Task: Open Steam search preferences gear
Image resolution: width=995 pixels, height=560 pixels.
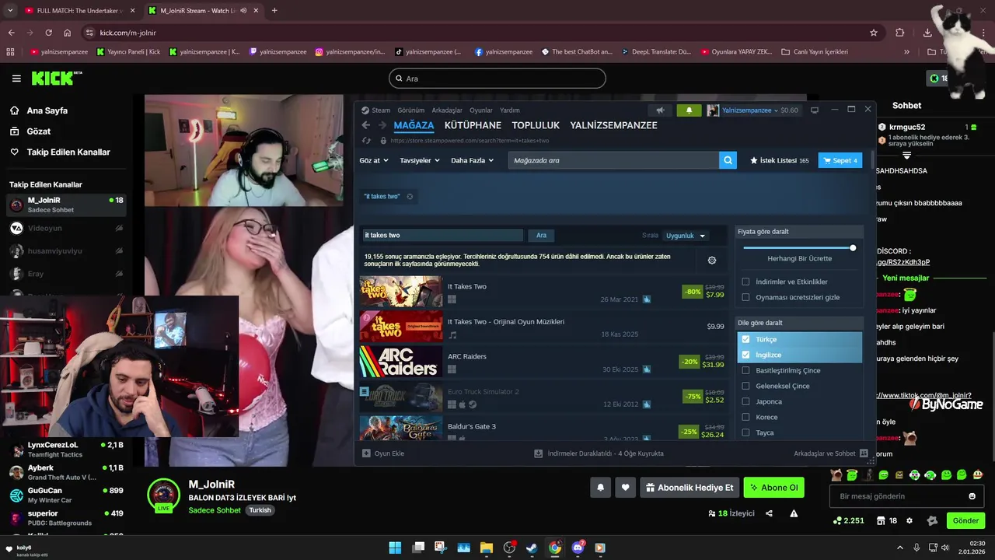Action: click(712, 261)
